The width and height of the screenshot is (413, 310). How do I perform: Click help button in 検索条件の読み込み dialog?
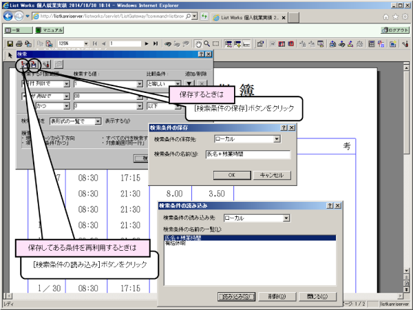tap(330, 205)
